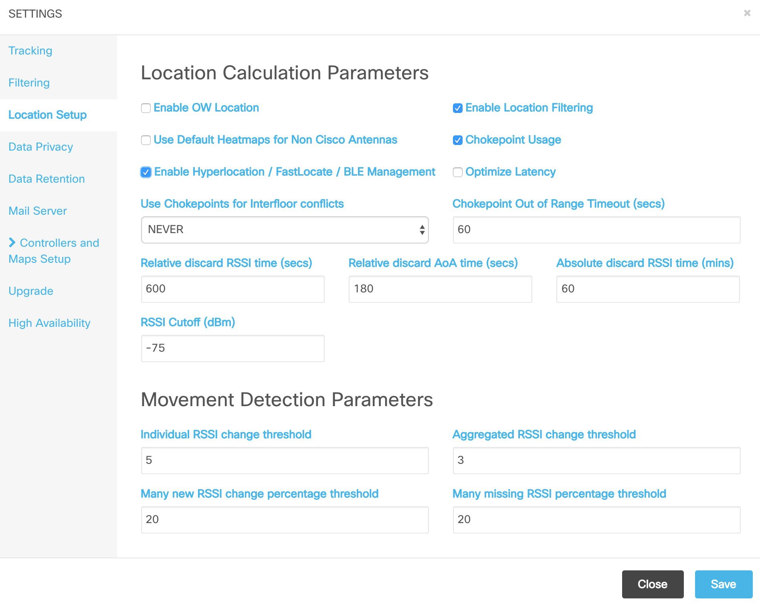The height and width of the screenshot is (604, 760).
Task: Expand Controllers and Maps Setup chevron
Action: 12,242
